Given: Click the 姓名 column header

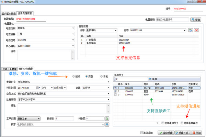Looking at the screenshot, I should pos(146,84).
